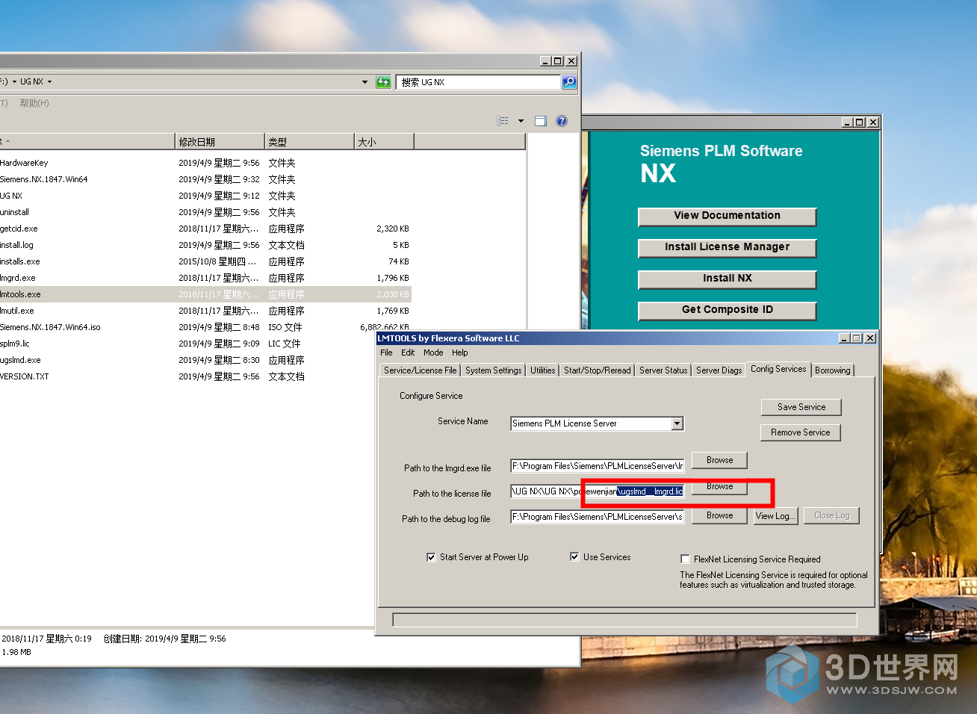
Task: Select the Siemens.NX.1847.Win64 folder row
Action: point(205,179)
